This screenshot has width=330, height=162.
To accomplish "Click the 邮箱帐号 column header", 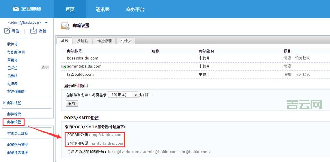I will point(75,51).
